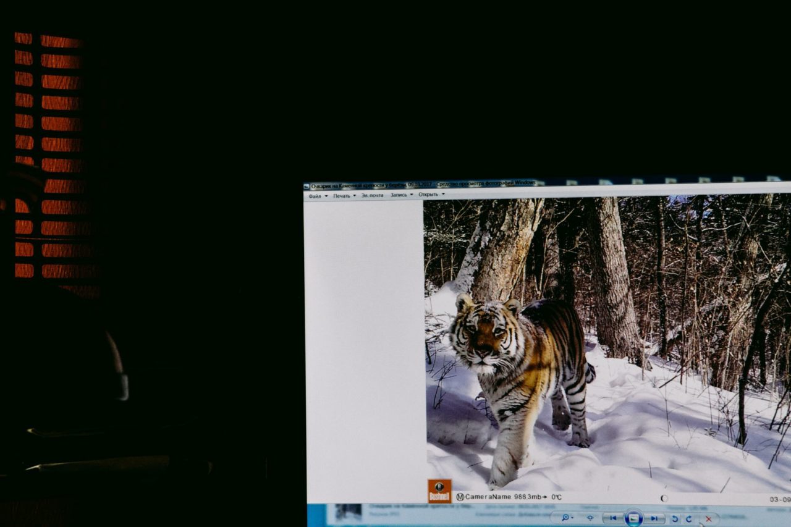Click the orange Bushnell logo

tap(439, 491)
